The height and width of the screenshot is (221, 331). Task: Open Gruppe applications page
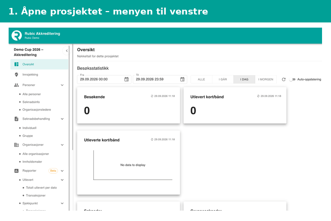pos(28,136)
